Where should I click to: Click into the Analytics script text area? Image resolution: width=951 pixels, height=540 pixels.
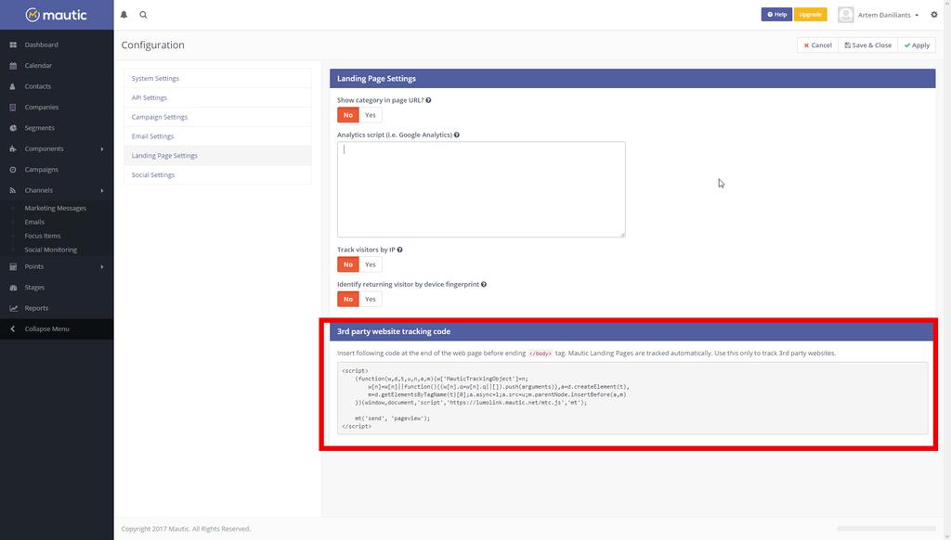[481, 189]
